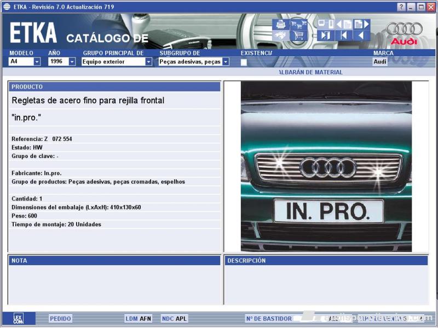
Task: Click the 'Cantidad: 1' line
Action: point(27,199)
